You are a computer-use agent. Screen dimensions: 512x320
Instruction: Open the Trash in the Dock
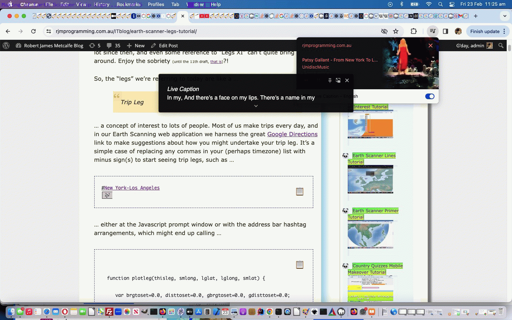(501, 312)
